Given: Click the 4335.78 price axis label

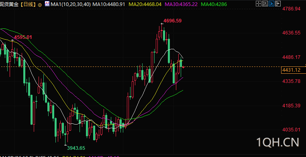Looking at the screenshot, I should click(292, 81).
